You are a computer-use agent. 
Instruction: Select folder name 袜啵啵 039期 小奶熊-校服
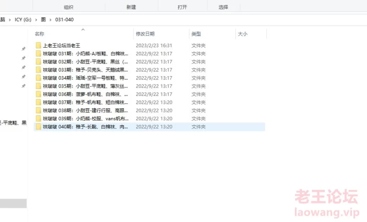tap(85, 118)
